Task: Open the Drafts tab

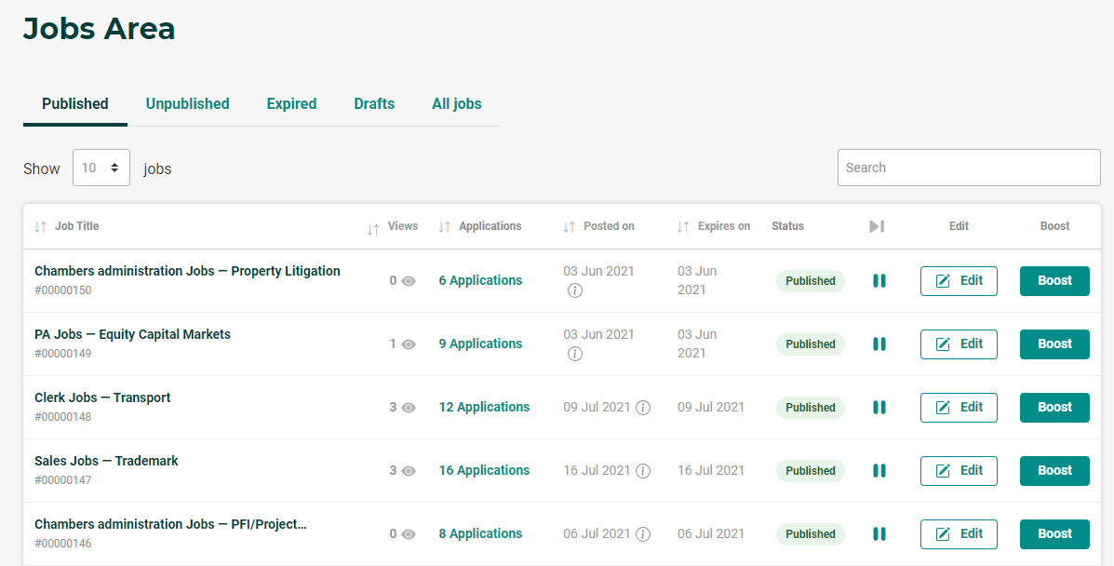Action: coord(374,104)
